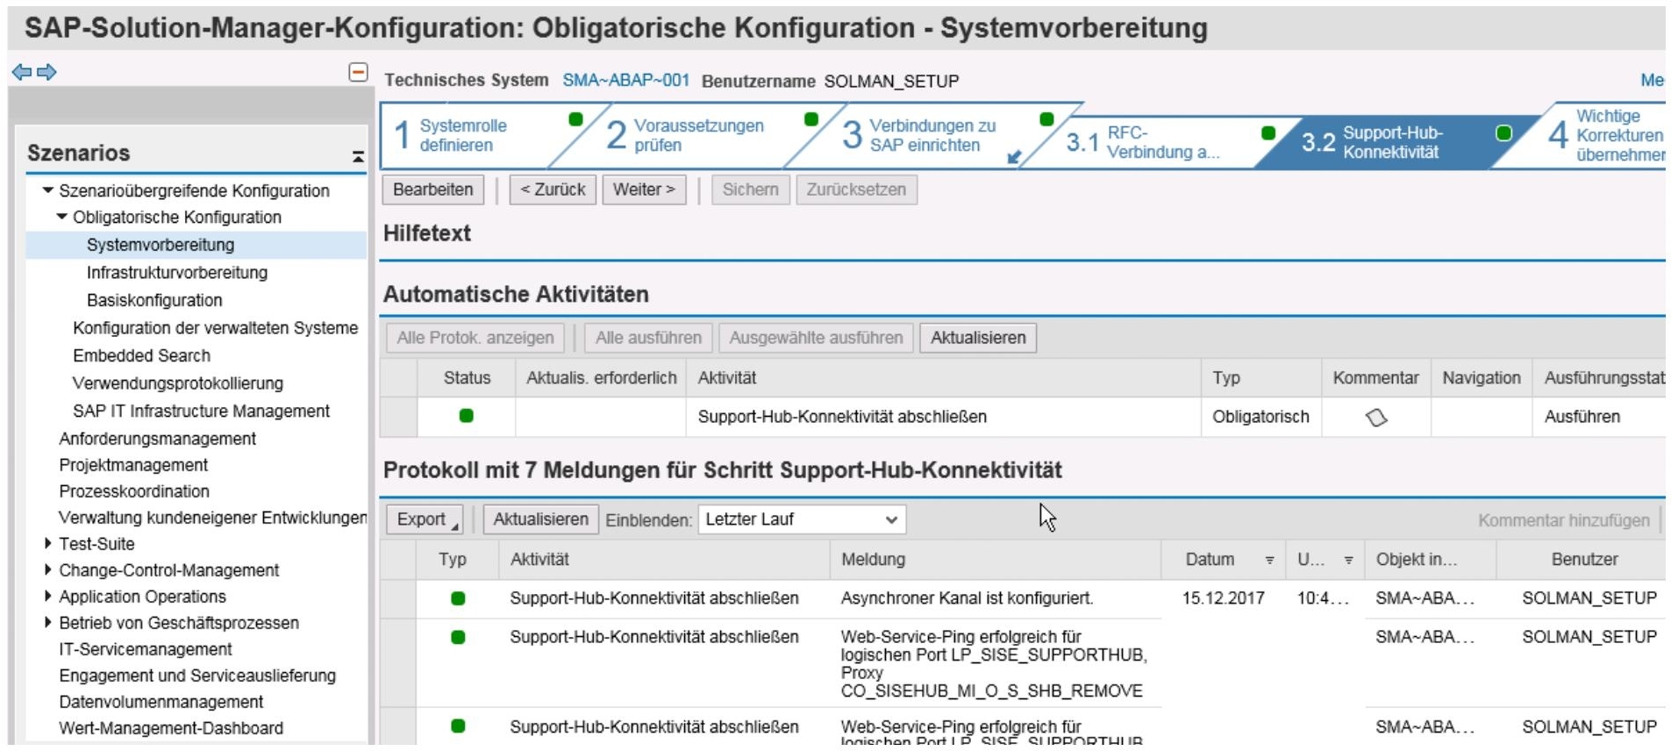Click the 'Alle ausführen' button
Screen dimensions: 1678x751
click(648, 338)
